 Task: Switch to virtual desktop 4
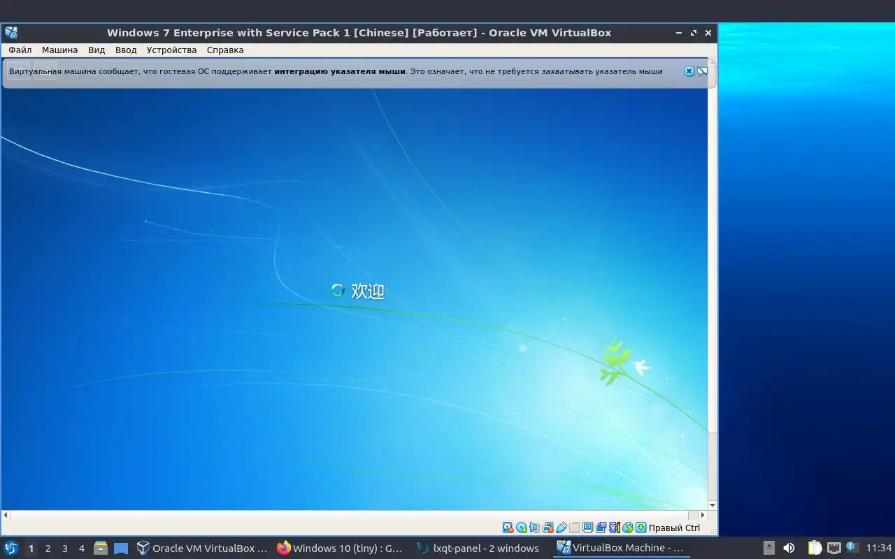click(81, 549)
